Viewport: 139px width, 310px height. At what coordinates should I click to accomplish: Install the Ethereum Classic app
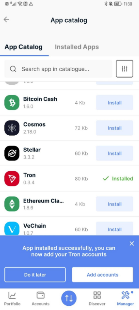(114, 204)
